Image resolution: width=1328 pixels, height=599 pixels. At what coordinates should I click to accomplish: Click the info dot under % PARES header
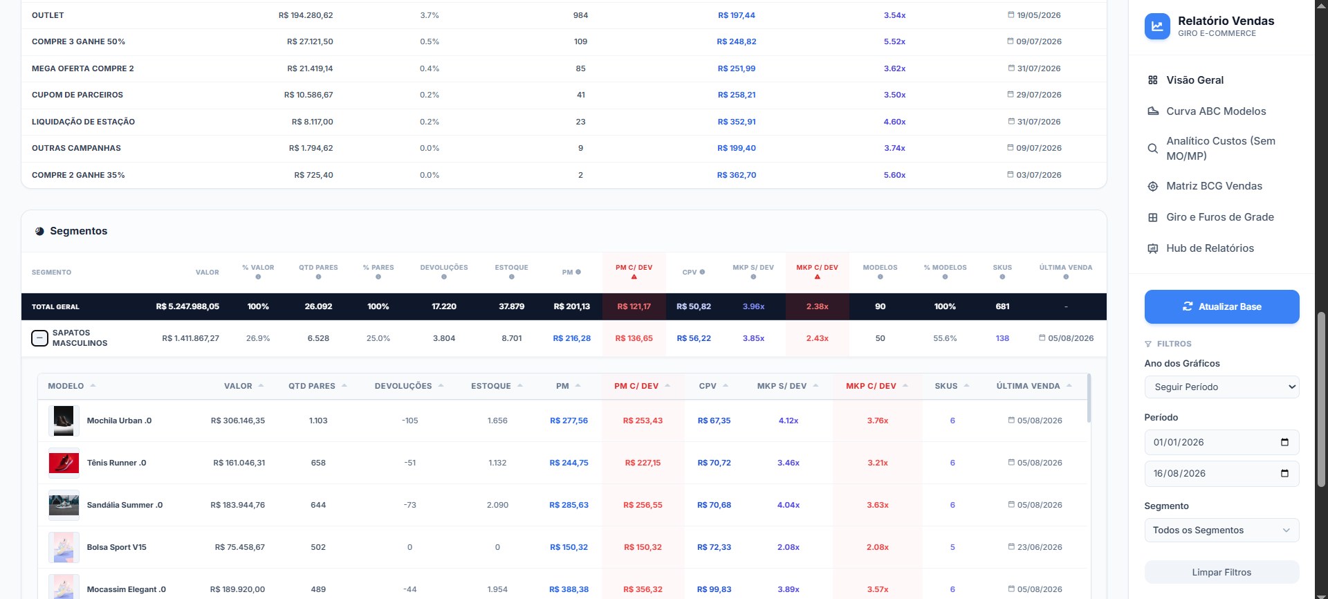(378, 277)
